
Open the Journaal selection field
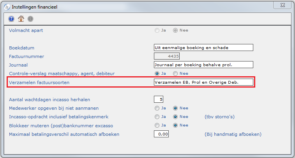(203, 65)
